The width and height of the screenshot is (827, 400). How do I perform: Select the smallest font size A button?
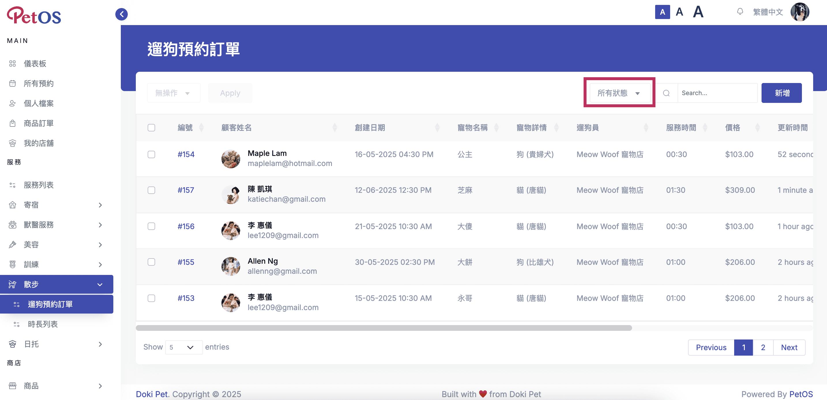click(662, 12)
